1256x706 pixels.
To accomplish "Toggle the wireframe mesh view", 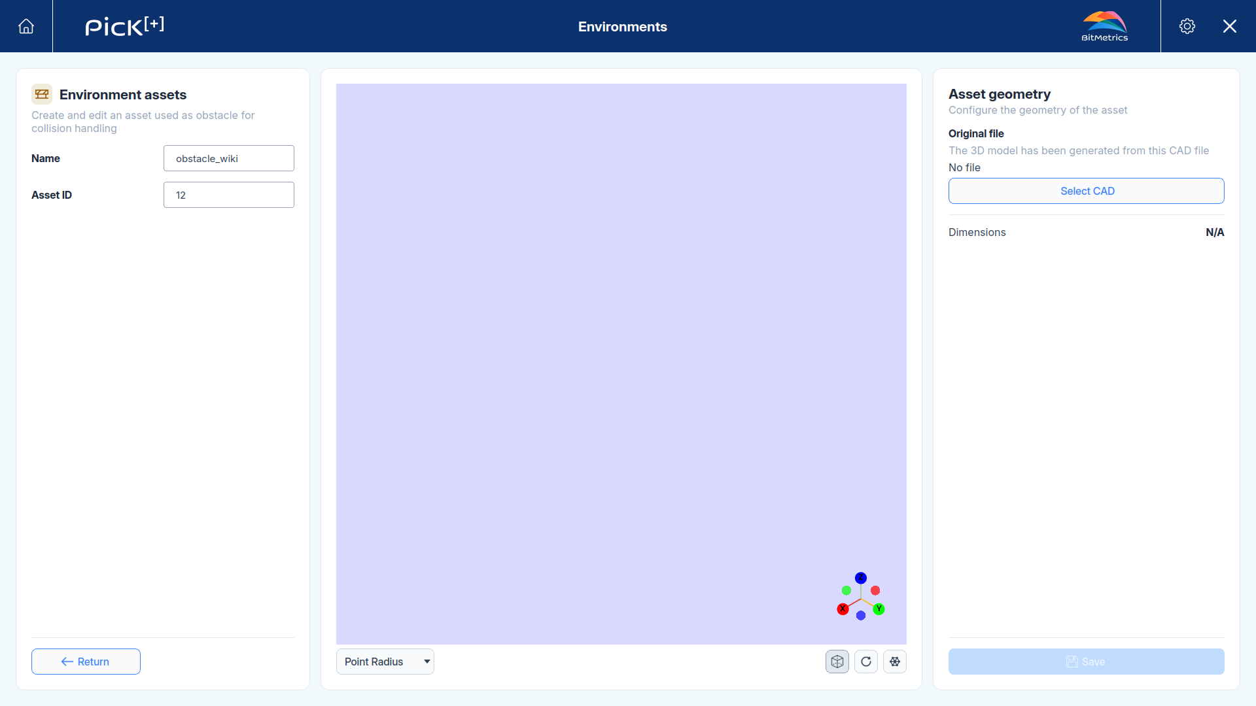I will 895,662.
